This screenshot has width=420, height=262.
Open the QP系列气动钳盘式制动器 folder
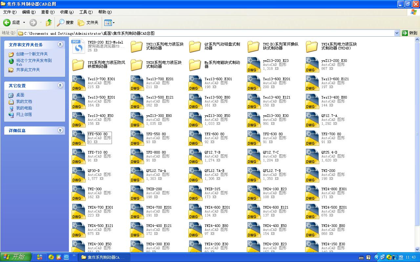pyautogui.click(x=195, y=47)
